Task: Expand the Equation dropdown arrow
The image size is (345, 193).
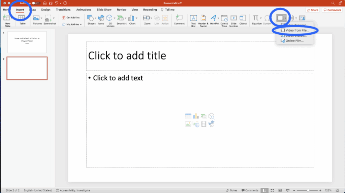Action: click(261, 18)
